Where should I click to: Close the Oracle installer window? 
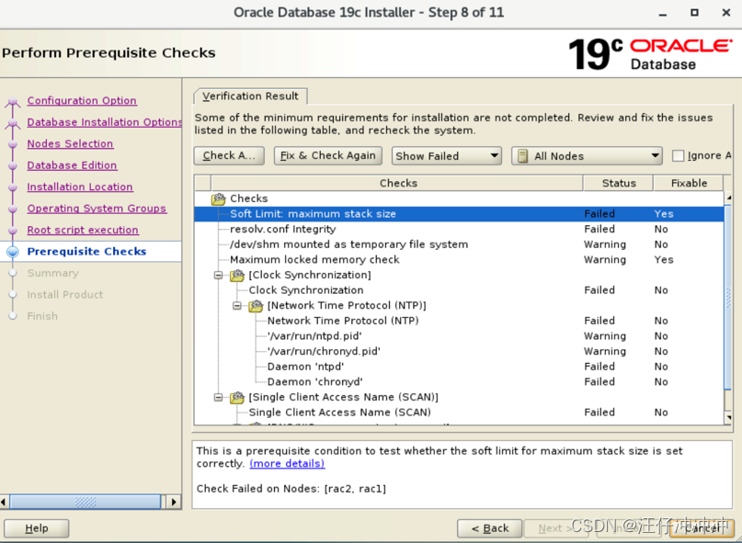click(x=726, y=13)
